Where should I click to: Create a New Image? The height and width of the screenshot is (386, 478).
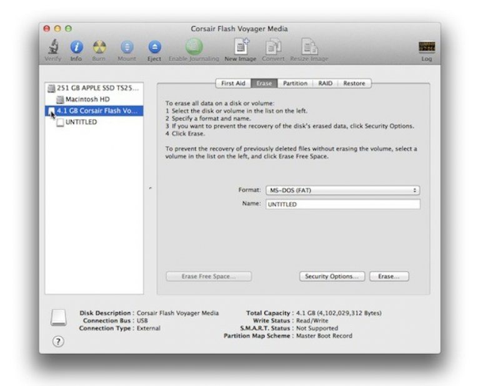coord(241,47)
